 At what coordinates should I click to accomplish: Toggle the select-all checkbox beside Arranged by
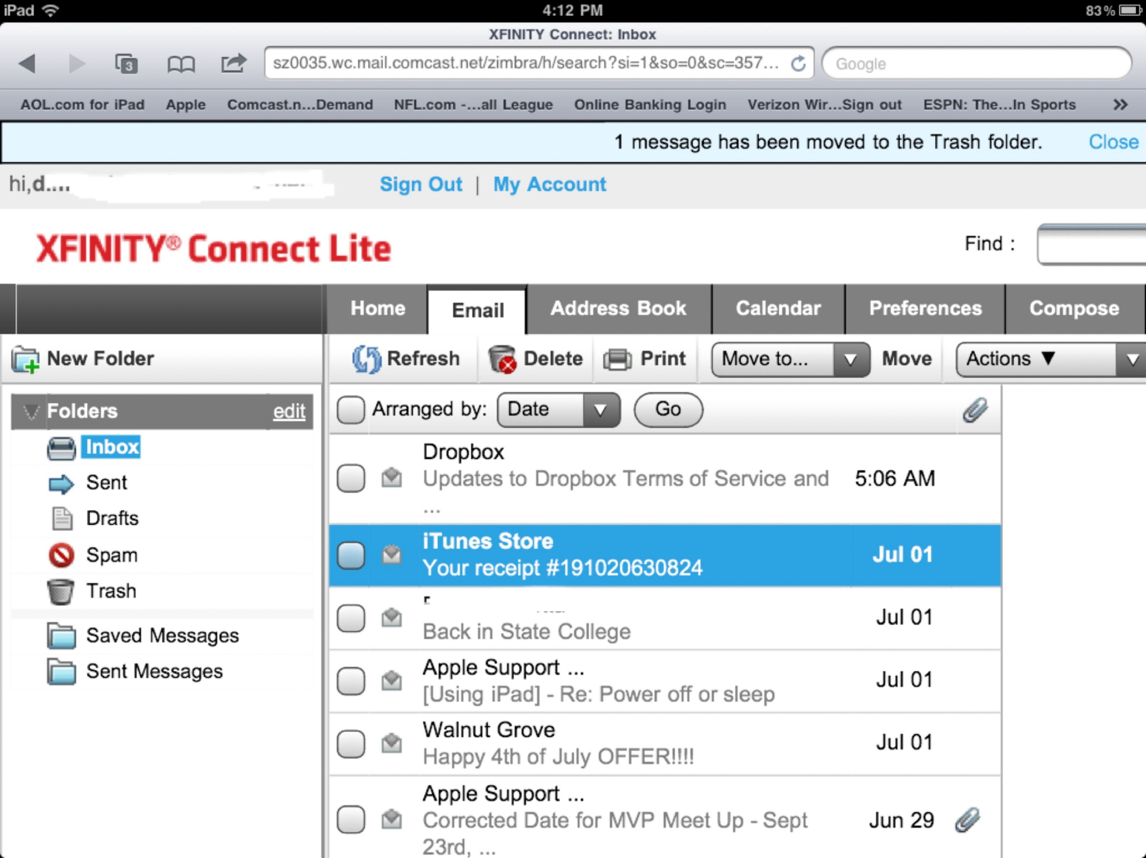[x=351, y=409]
